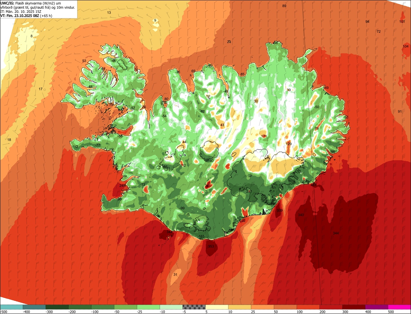
Task: Click the crimson 200 legend swatch
Action: (331, 307)
